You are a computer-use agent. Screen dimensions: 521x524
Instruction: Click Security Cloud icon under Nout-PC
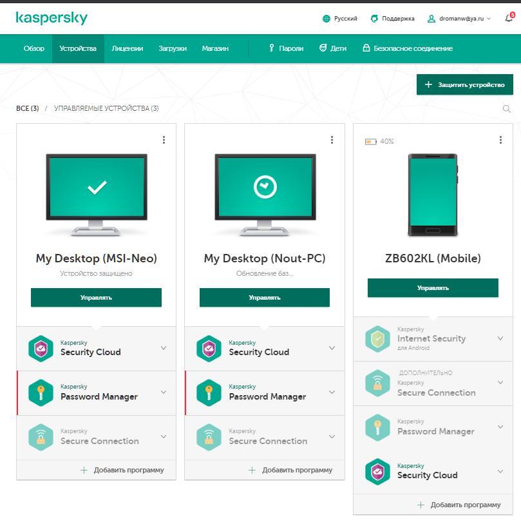tap(209, 349)
